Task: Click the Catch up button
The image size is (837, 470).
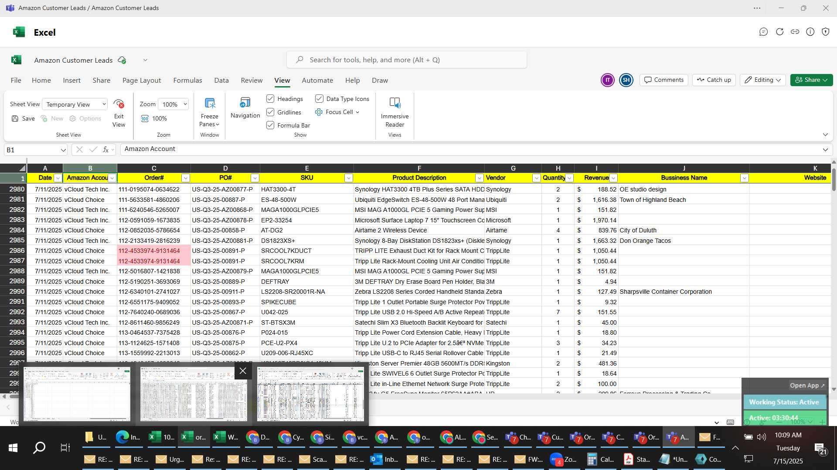Action: click(x=714, y=80)
